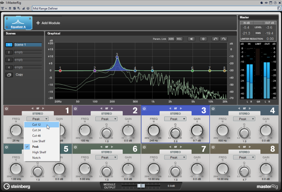The width and height of the screenshot is (282, 192).
Task: Click band 7 next channel arrow
Action: pos(181,147)
